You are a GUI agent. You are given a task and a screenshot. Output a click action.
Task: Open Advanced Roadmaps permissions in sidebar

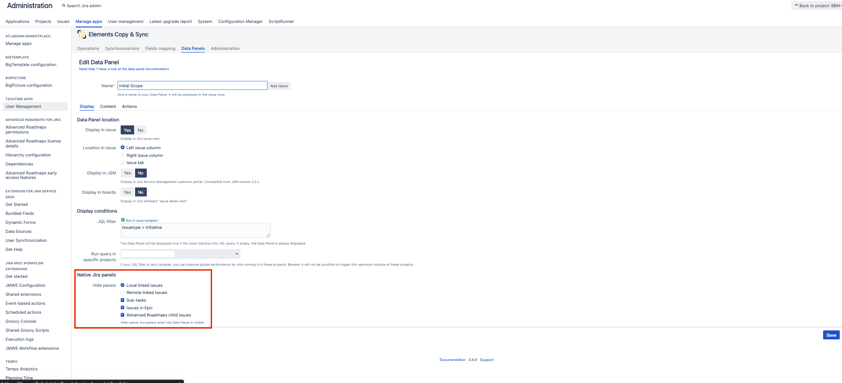click(26, 129)
